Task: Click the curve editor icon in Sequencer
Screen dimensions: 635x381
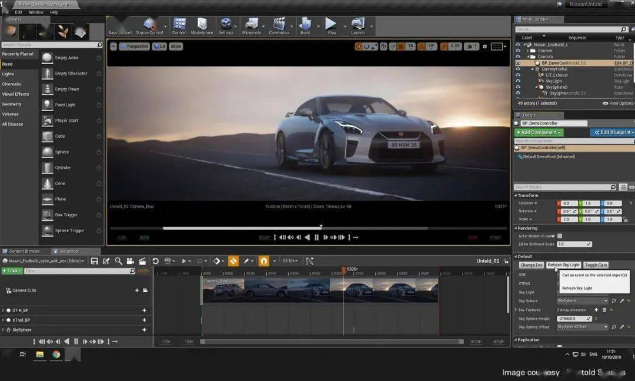Action: [x=310, y=261]
